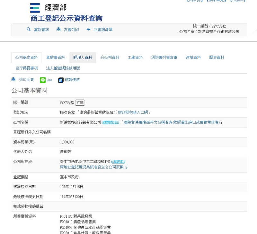Click the 商工登記公示資料查詢 site title
This screenshot has height=234, width=257.
tap(66, 18)
